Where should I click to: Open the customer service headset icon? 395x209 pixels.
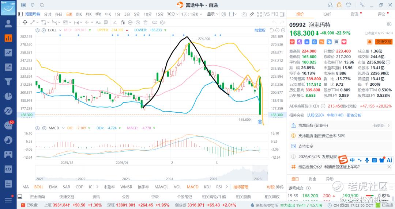[330, 5]
